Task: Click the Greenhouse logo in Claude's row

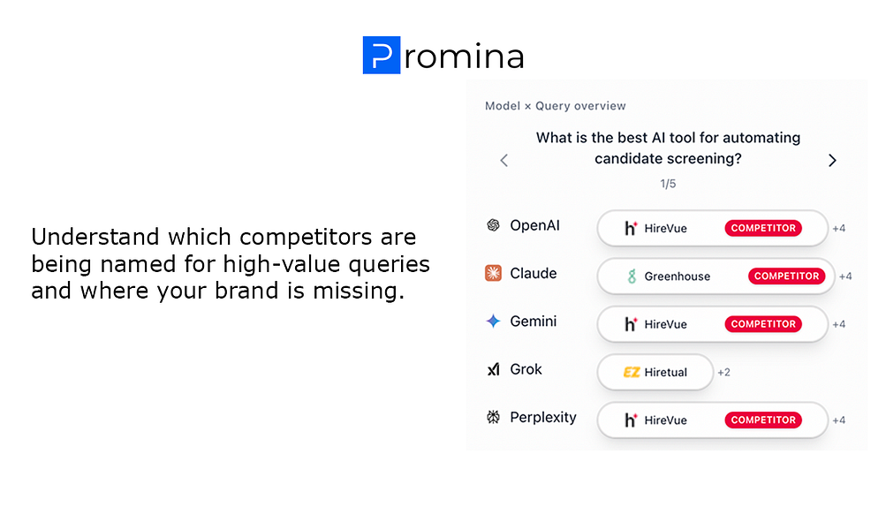Action: point(632,276)
